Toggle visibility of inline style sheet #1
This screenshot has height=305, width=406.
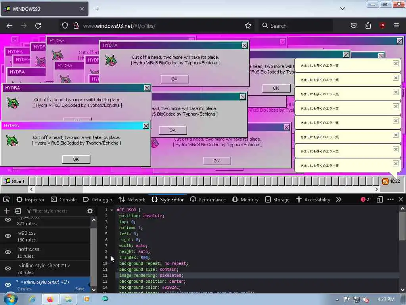click(8, 268)
